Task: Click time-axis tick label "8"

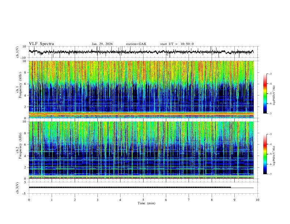Action: click(x=212, y=200)
